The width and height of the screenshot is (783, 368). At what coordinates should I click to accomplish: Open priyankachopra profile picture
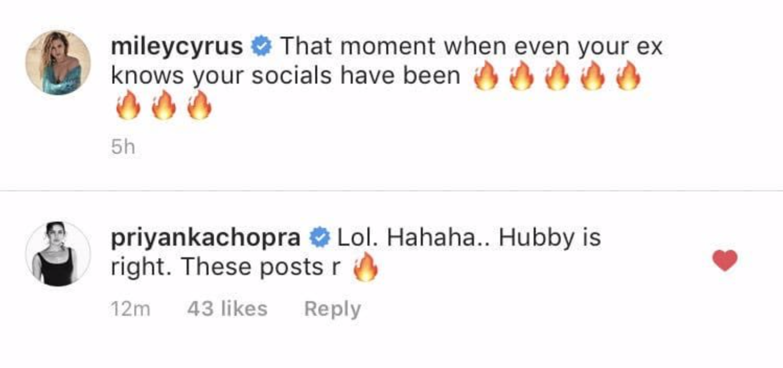pyautogui.click(x=58, y=254)
